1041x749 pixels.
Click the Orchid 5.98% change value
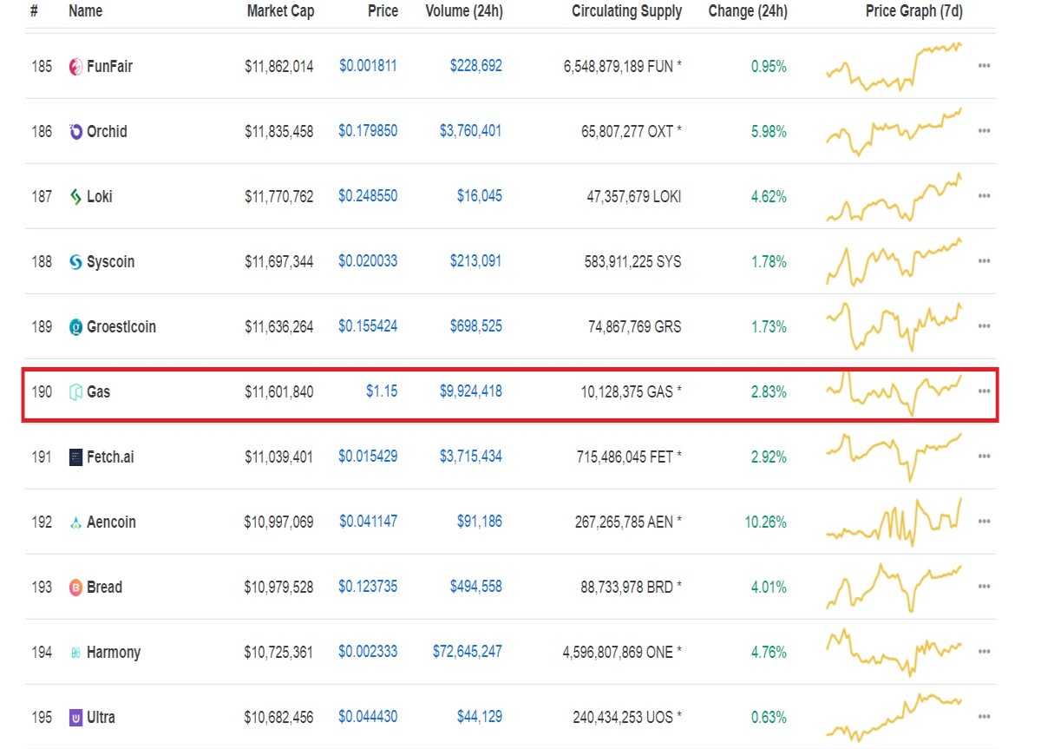[x=769, y=131]
